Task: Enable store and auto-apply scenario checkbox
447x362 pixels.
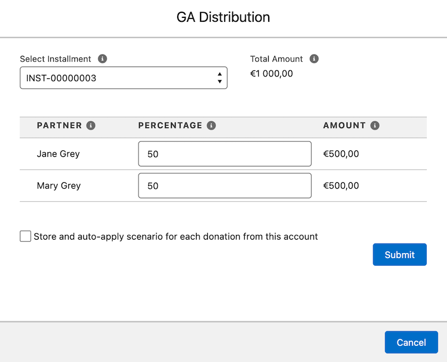Action: (x=25, y=236)
